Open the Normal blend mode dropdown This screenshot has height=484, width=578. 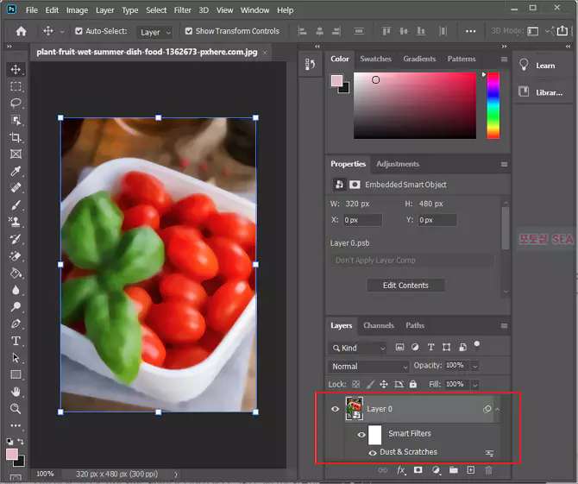click(368, 367)
